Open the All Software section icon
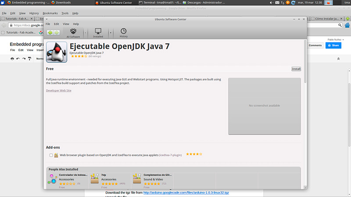This screenshot has height=197, width=351. 73,31
